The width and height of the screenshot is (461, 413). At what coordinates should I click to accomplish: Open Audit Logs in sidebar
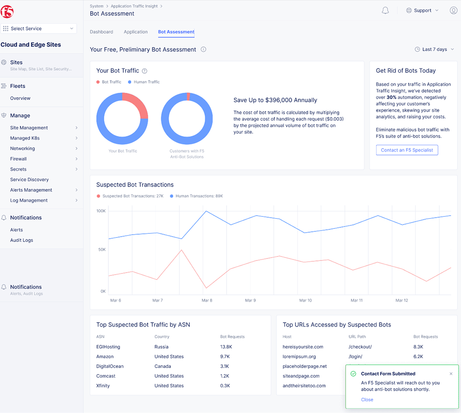tap(21, 240)
